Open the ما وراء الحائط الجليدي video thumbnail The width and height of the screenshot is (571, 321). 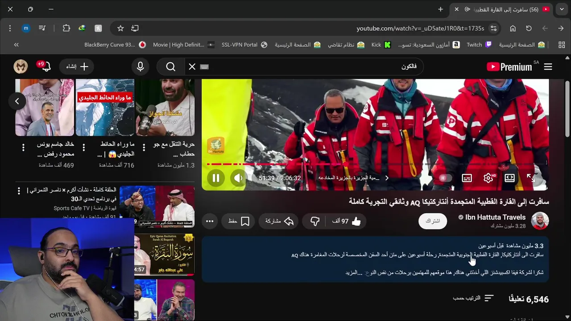point(105,107)
